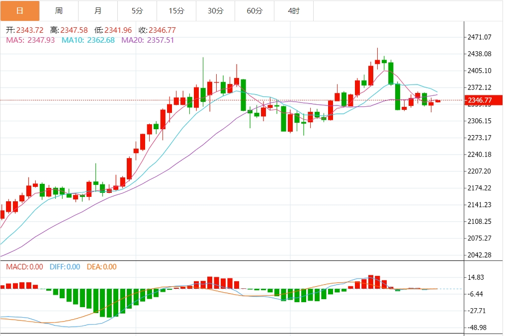509x336 pixels.
Task: Click the 2273.17 price axis label
Action: point(480,138)
